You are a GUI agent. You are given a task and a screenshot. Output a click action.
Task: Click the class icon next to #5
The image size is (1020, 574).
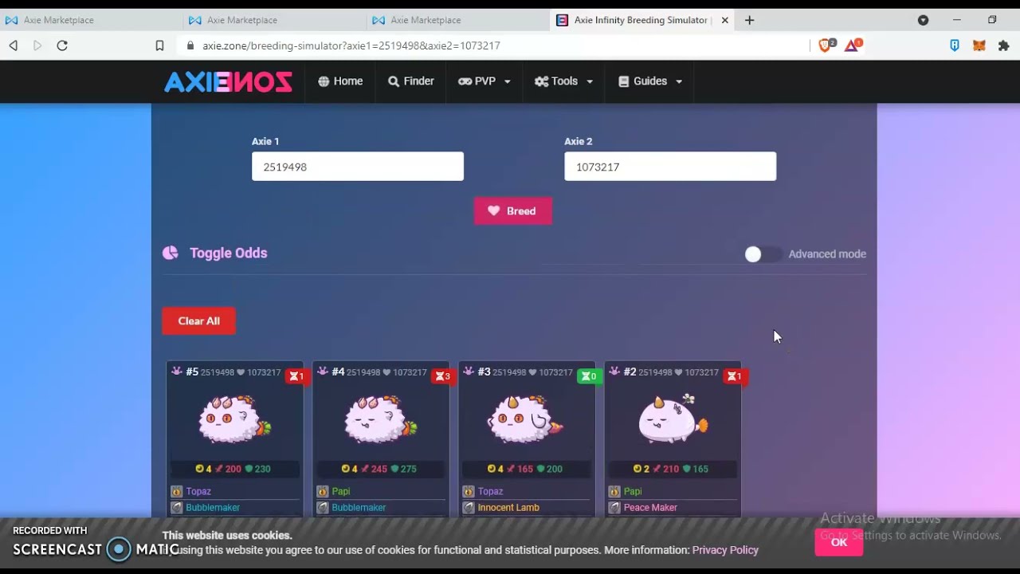pos(177,372)
